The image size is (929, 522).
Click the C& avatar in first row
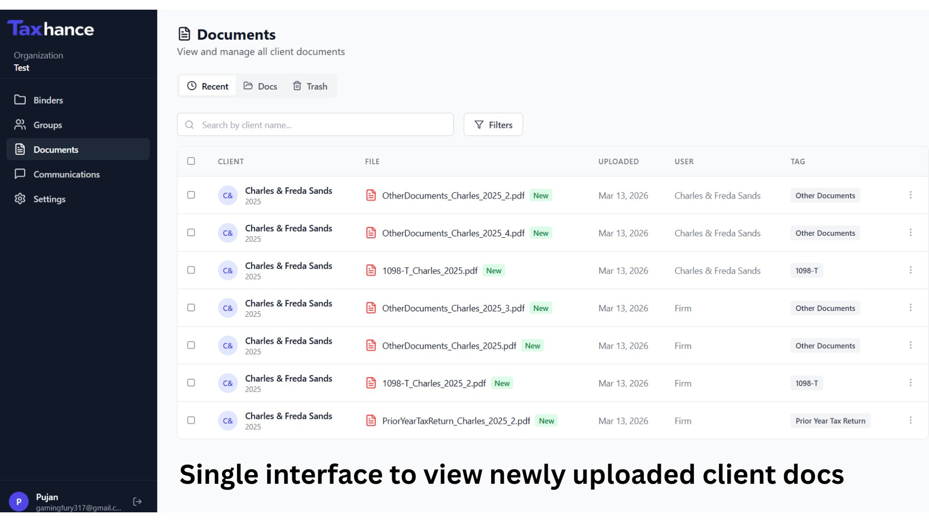coord(227,195)
